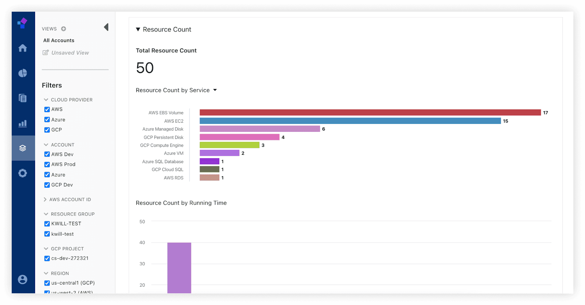Open the user profile icon
Image resolution: width=585 pixels, height=305 pixels.
[23, 279]
